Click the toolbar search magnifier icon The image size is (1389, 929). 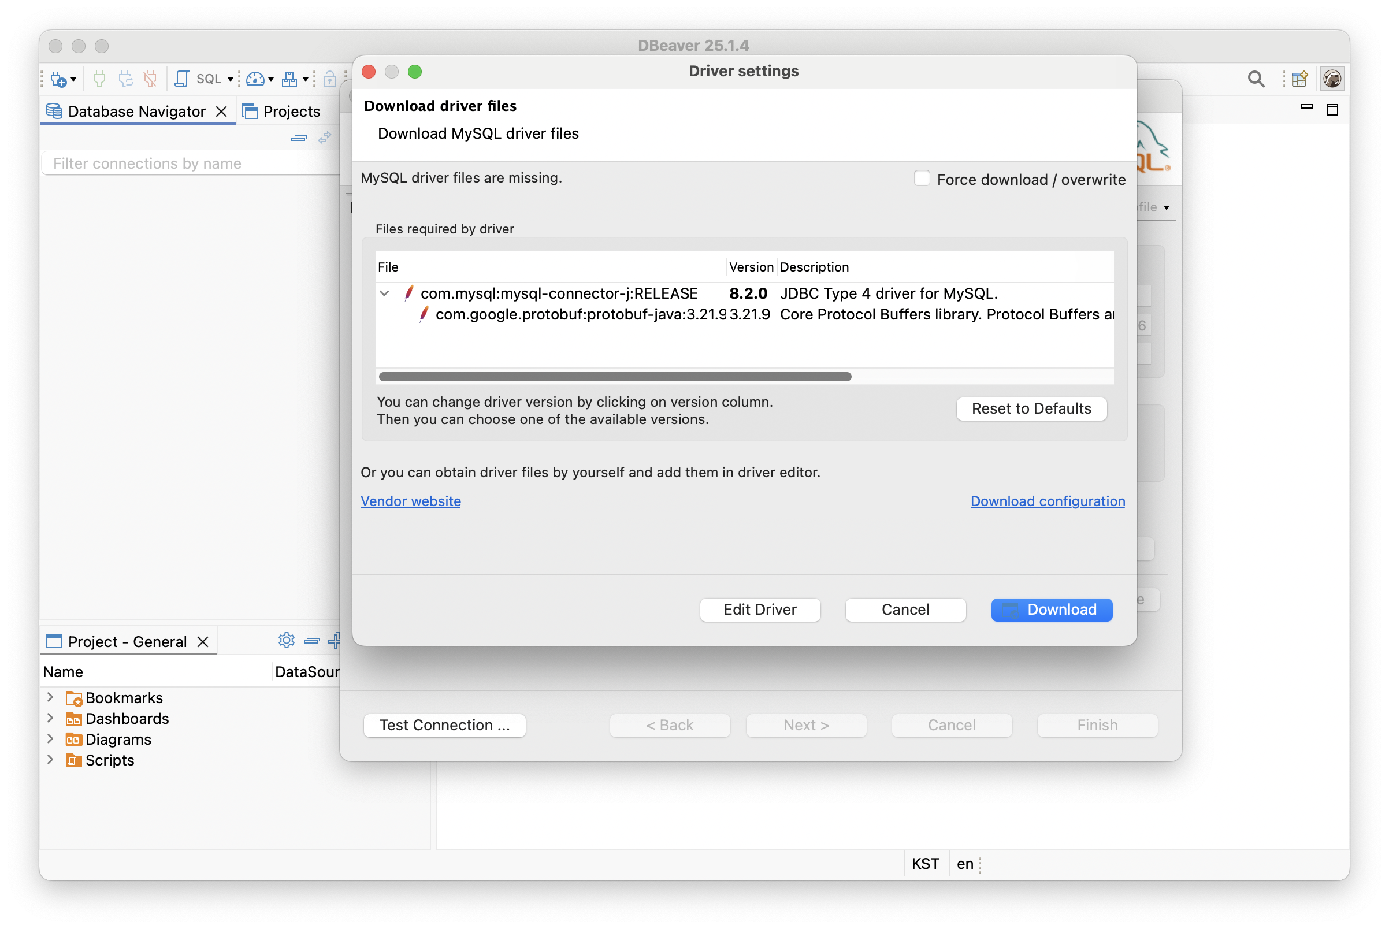[1255, 79]
